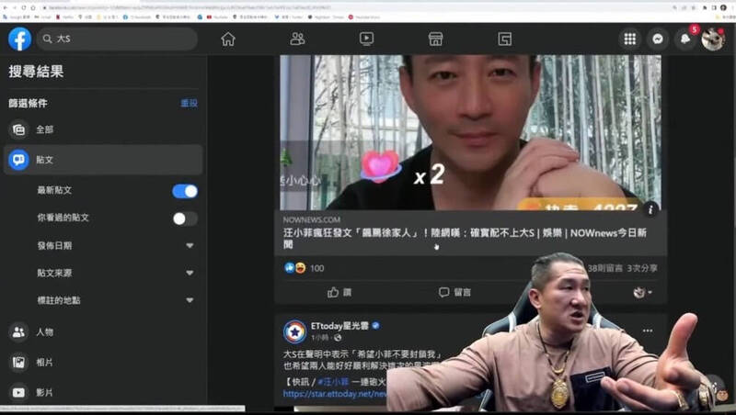Viewport: 736px width, 415px height.
Task: Expand the 貼文來源 dropdown
Action: tap(190, 273)
